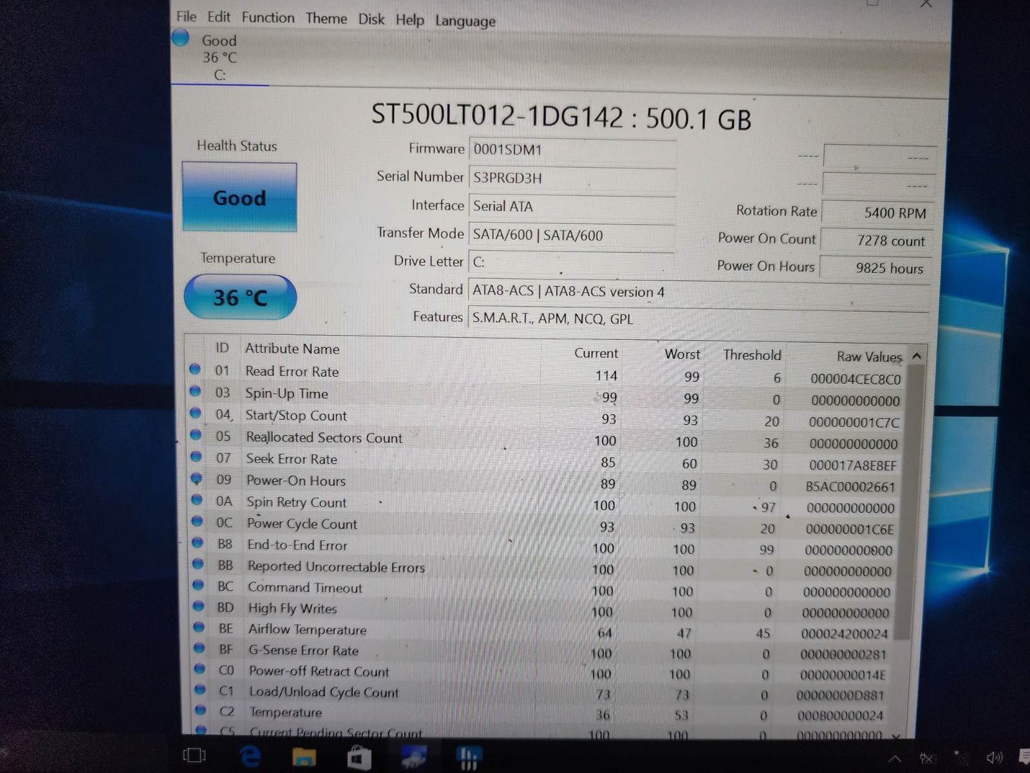Click the status icon for High Fly Writes

click(x=199, y=606)
